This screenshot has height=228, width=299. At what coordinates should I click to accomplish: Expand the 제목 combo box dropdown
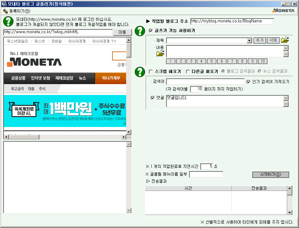point(249,41)
